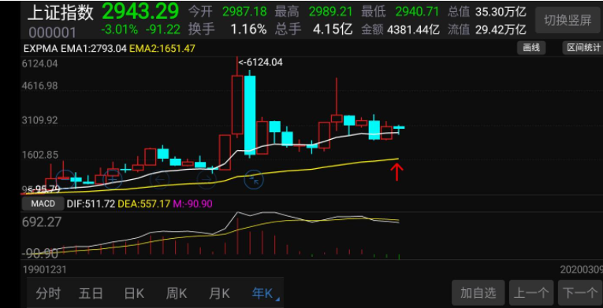
Task: Switch to the 五日 tab
Action: pos(91,294)
